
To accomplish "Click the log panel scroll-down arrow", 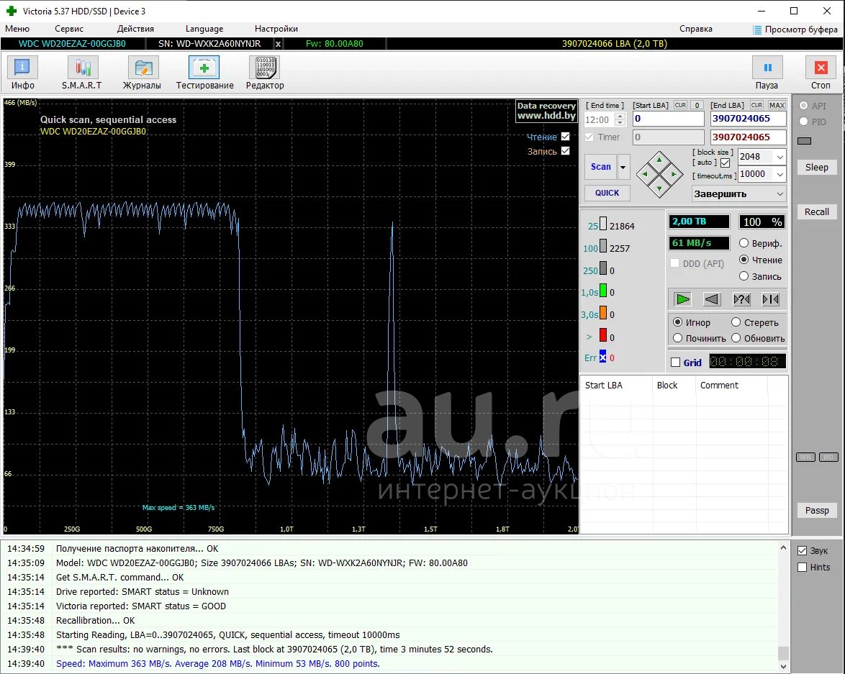I will pyautogui.click(x=783, y=667).
